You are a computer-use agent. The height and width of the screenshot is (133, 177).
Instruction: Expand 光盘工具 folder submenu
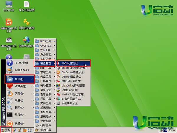point(45,77)
